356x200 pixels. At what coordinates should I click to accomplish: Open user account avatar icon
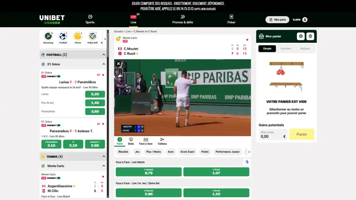305,19
